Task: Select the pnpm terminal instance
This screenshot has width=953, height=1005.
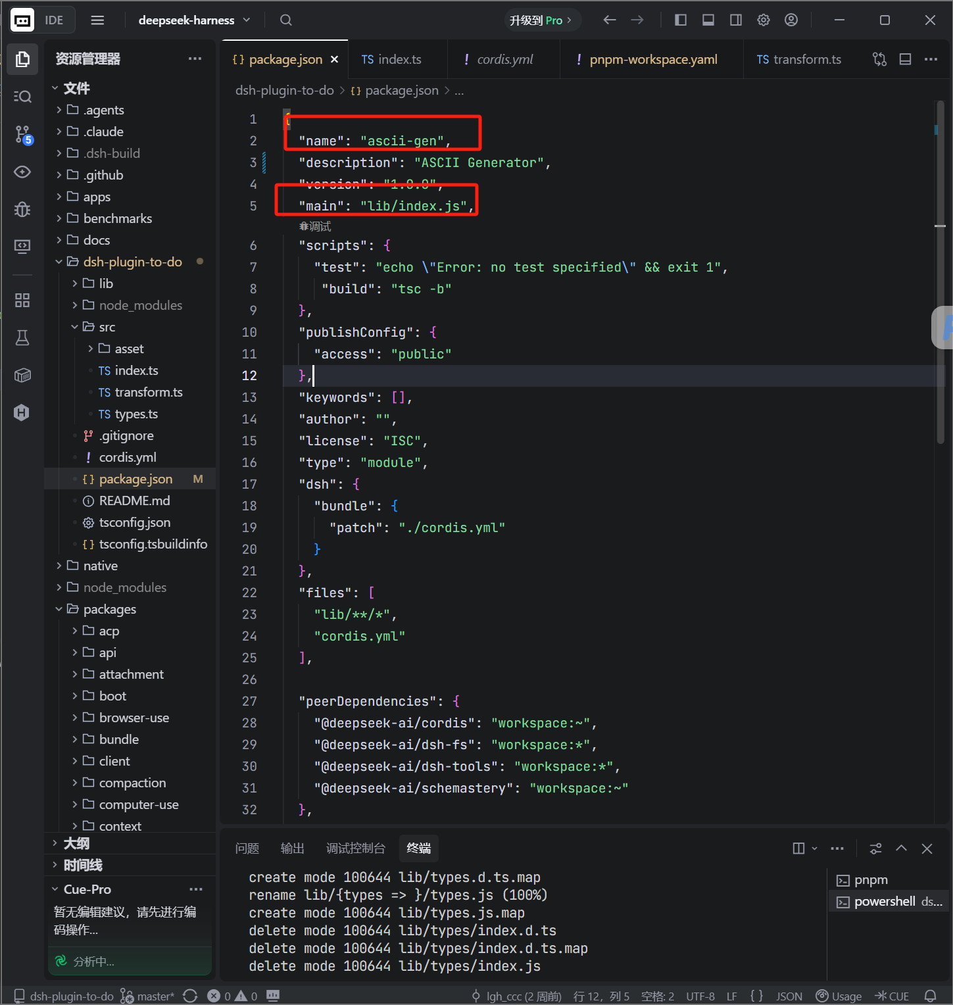Action: (x=888, y=880)
